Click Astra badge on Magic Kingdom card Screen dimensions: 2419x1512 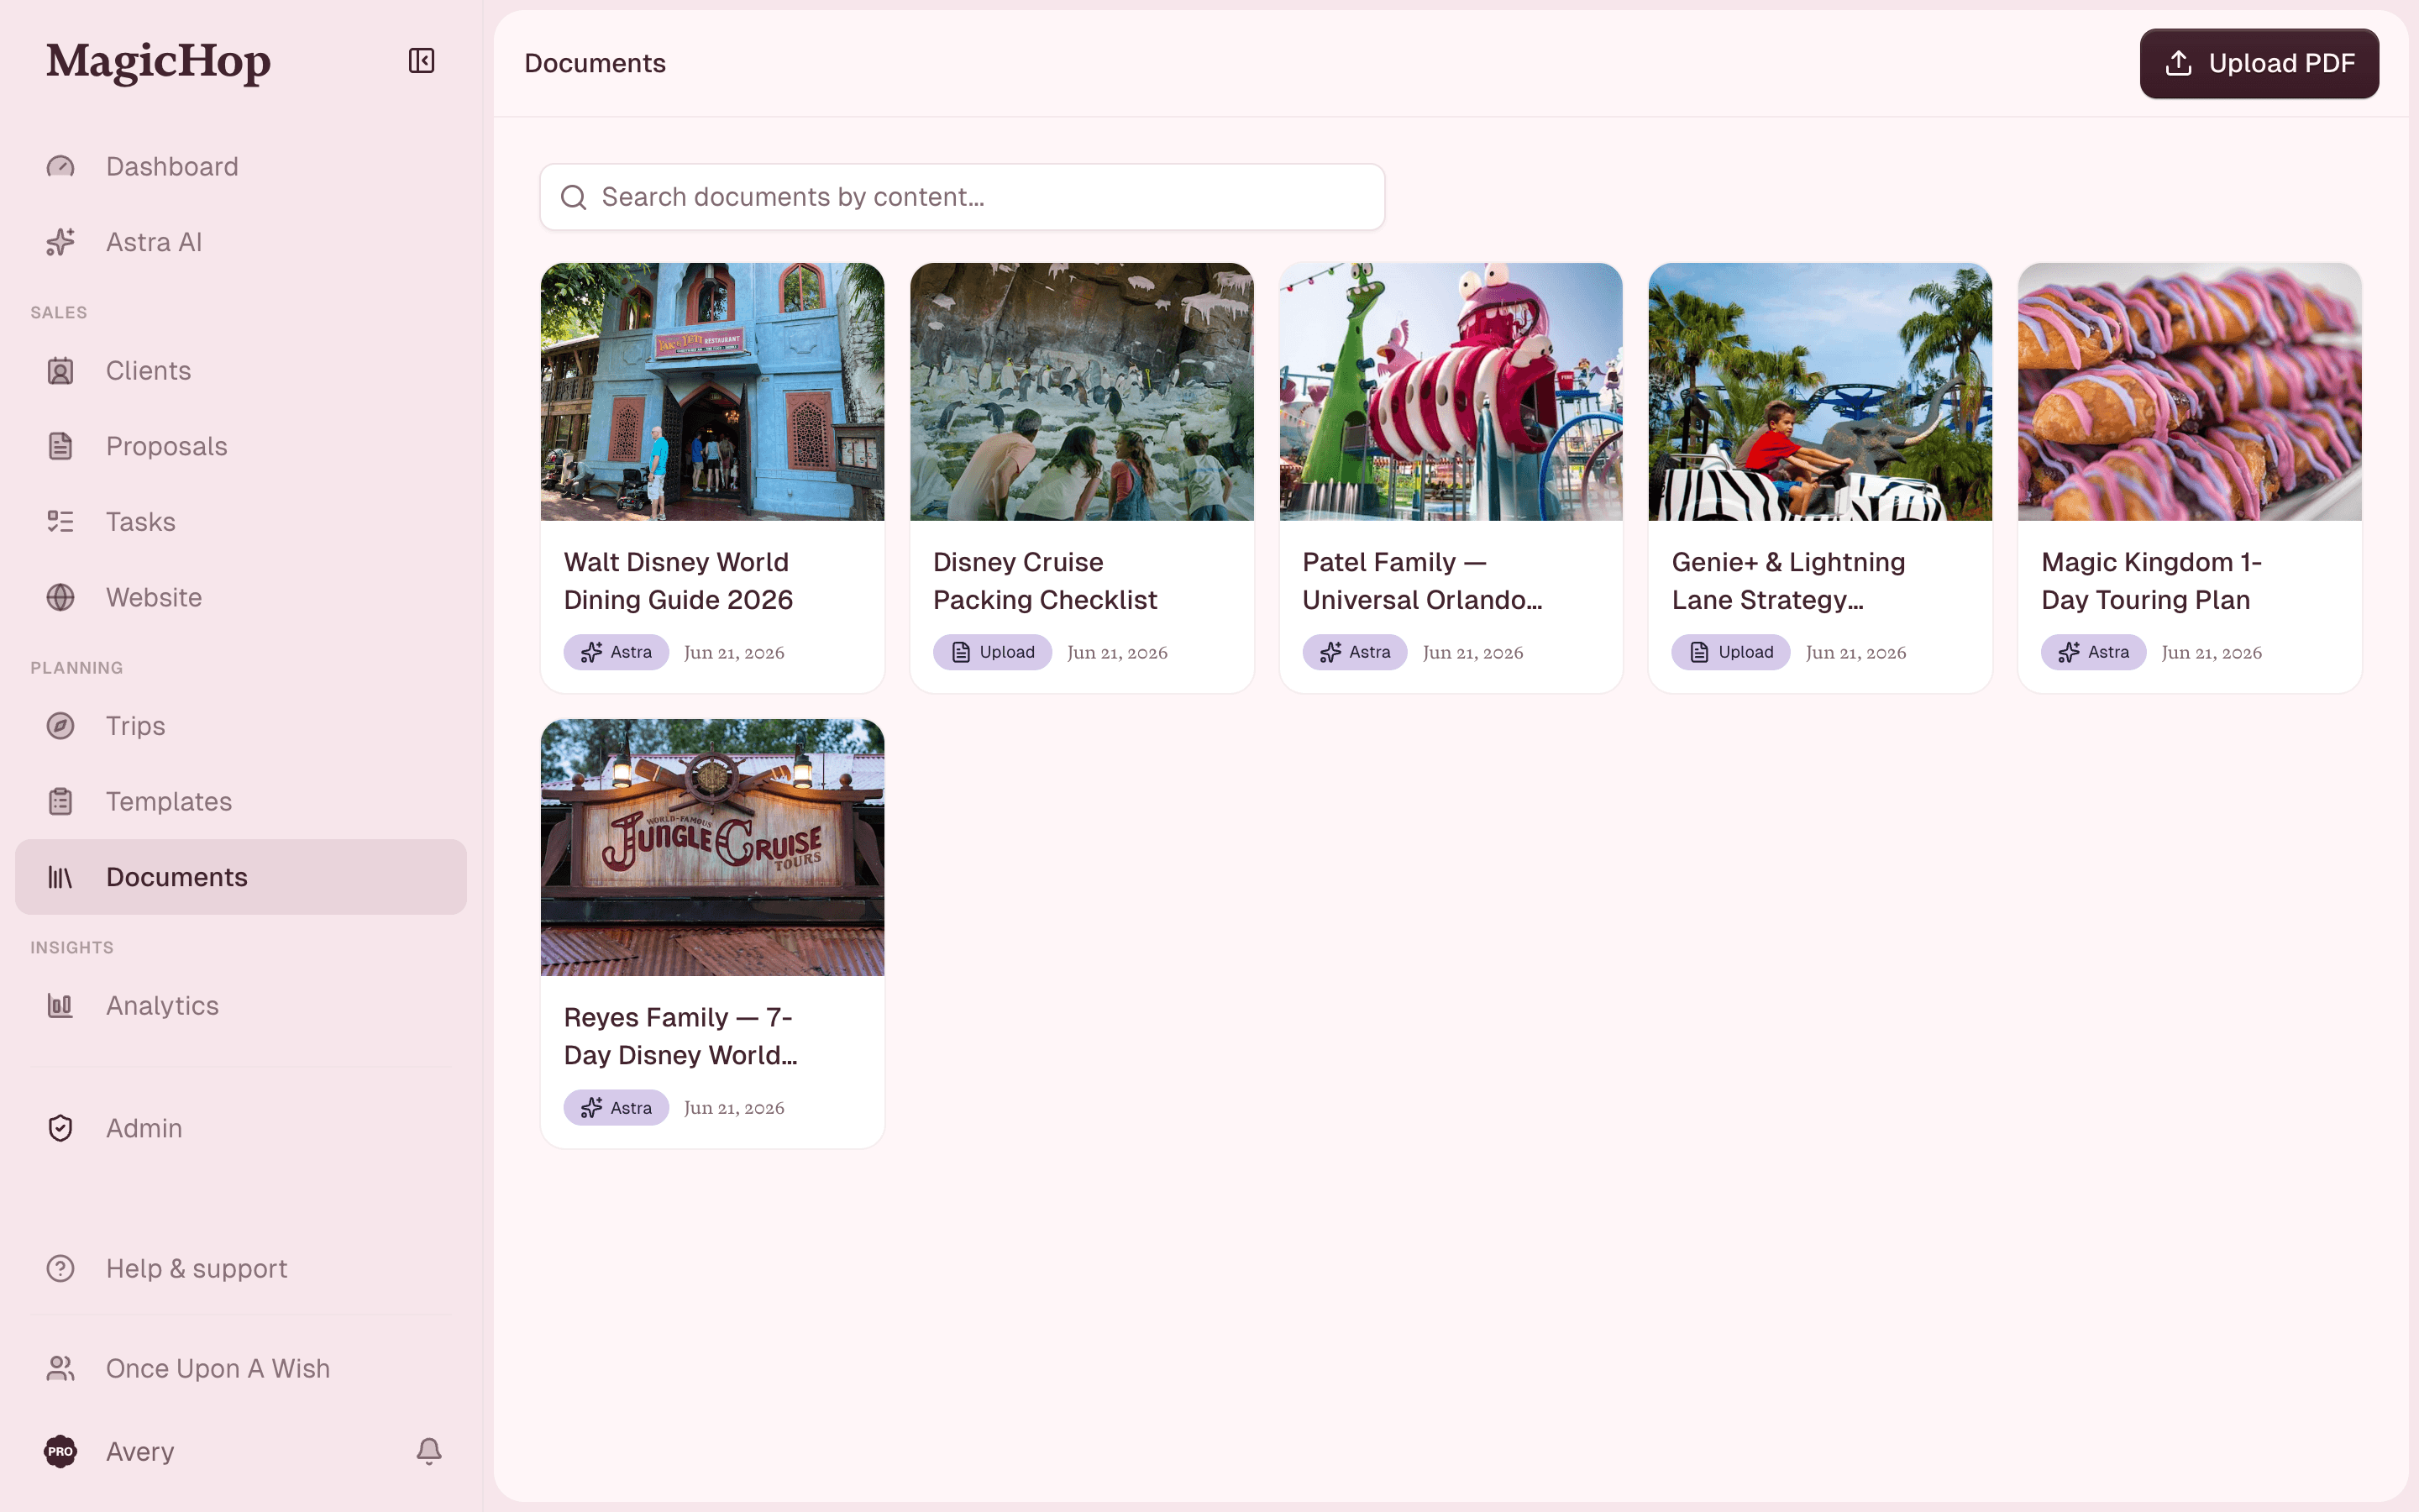pos(2093,652)
